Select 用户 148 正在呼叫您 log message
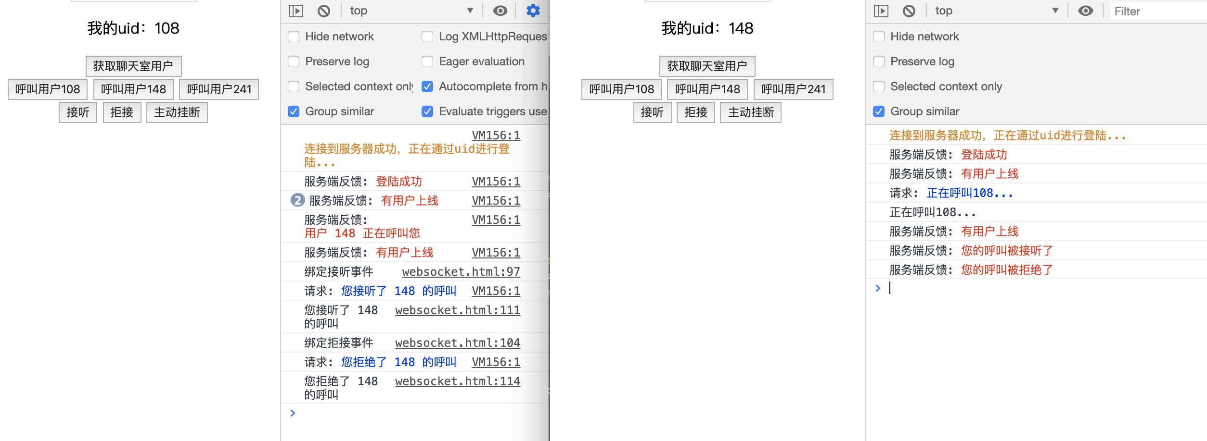The height and width of the screenshot is (441, 1207). click(362, 233)
